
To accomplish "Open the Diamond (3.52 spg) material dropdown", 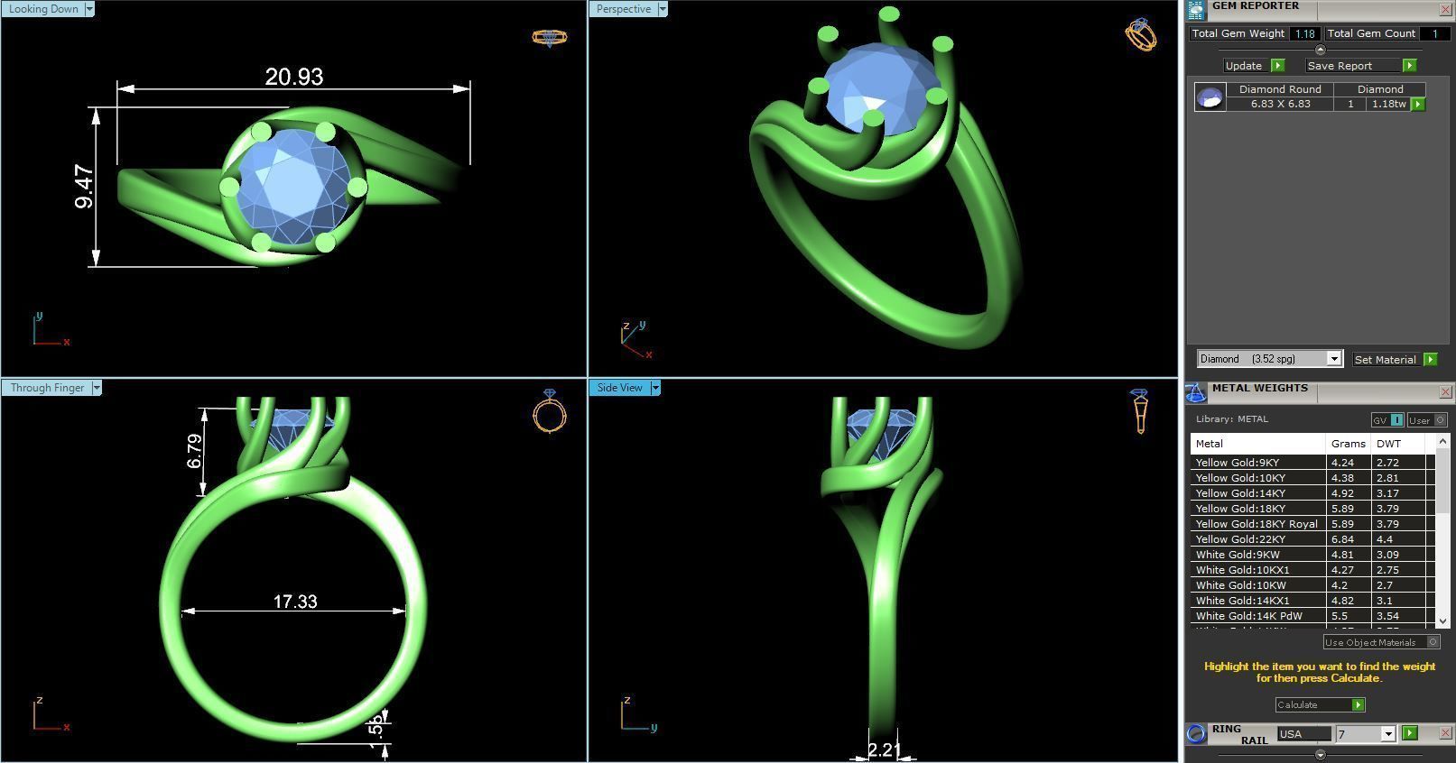I will click(x=1333, y=359).
